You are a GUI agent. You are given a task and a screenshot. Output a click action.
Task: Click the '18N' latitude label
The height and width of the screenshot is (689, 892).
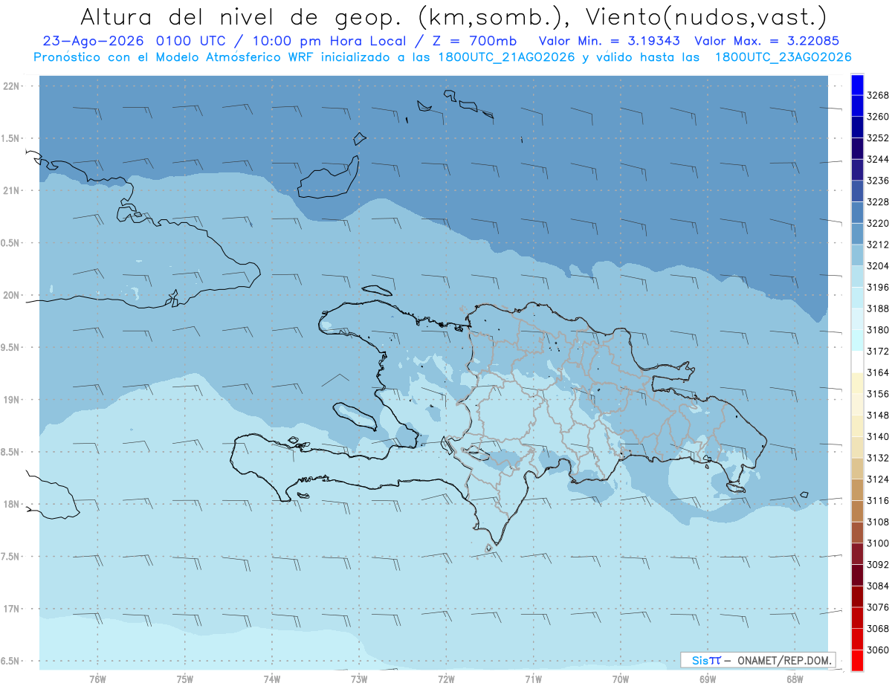click(x=10, y=504)
